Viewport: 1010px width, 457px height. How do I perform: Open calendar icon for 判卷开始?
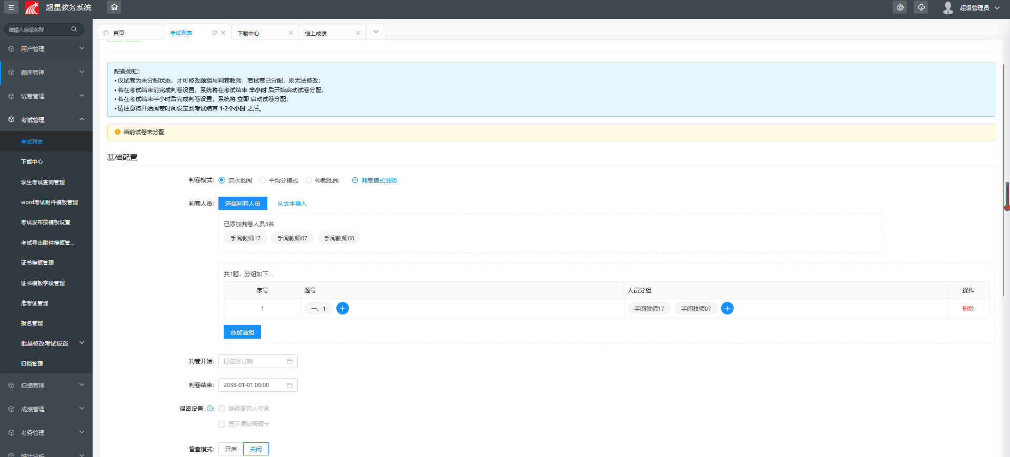click(x=289, y=361)
